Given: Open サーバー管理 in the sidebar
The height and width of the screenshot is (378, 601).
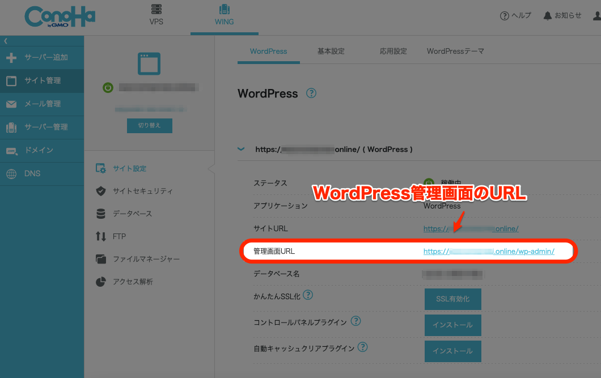Looking at the screenshot, I should coord(41,128).
